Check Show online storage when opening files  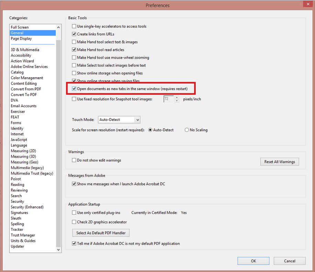74,73
